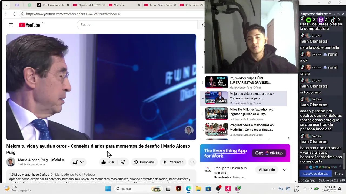Open the Windows Start menu
This screenshot has width=346, height=194.
[108, 189]
